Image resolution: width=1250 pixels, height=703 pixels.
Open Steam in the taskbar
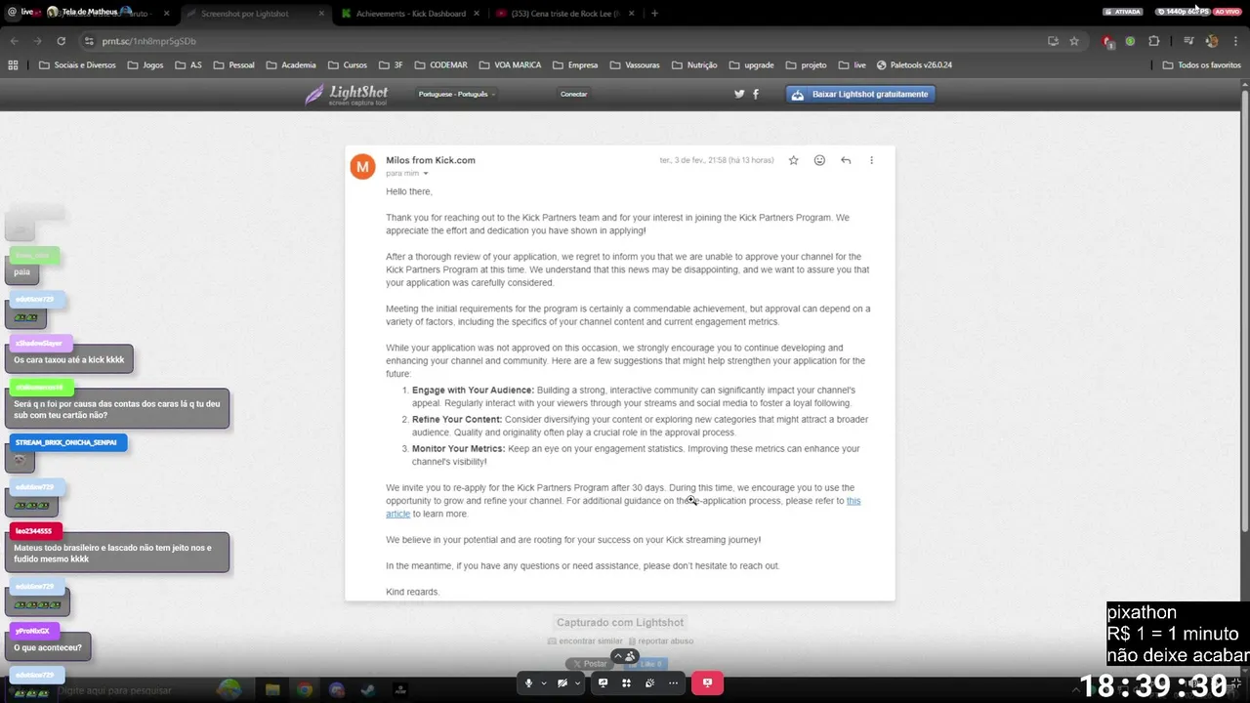pos(368,689)
